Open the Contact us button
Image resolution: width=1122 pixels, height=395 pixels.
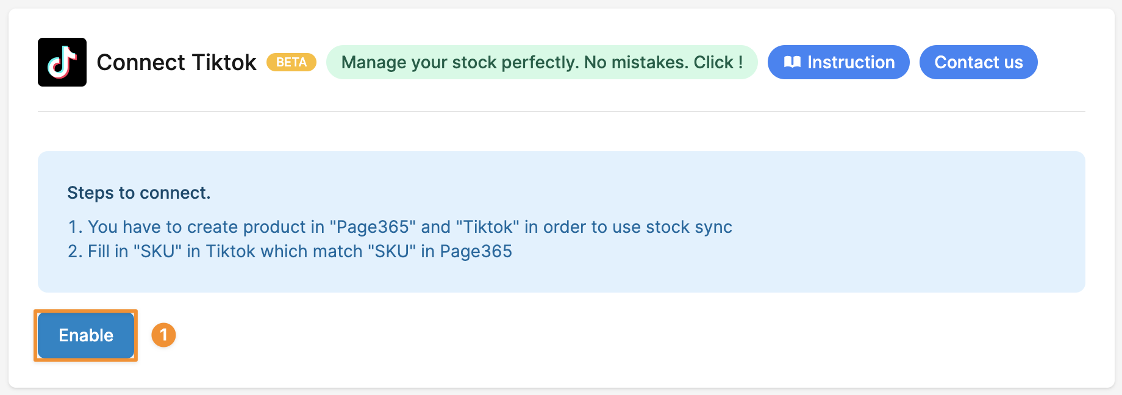(978, 62)
